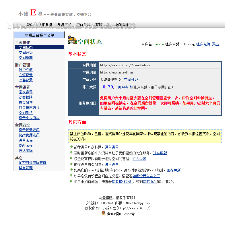Click the 基本状态 heading
Viewport: 239px width, 225px height.
click(x=77, y=54)
